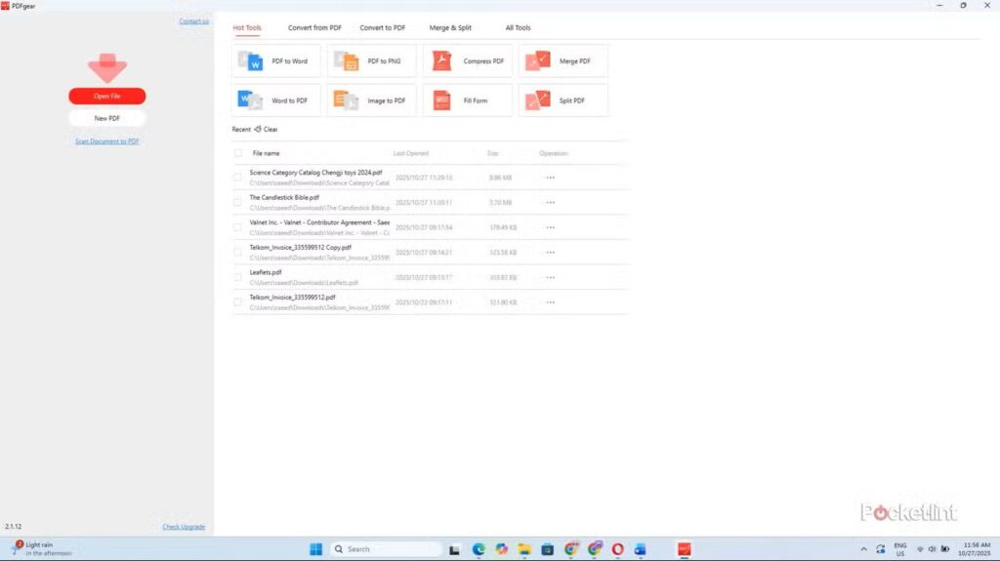Launch the Split PDF tool

563,100
